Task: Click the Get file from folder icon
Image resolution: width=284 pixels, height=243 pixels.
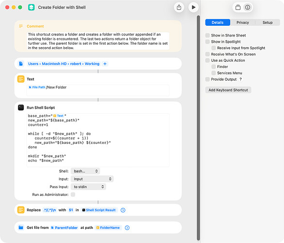Action: [21, 227]
